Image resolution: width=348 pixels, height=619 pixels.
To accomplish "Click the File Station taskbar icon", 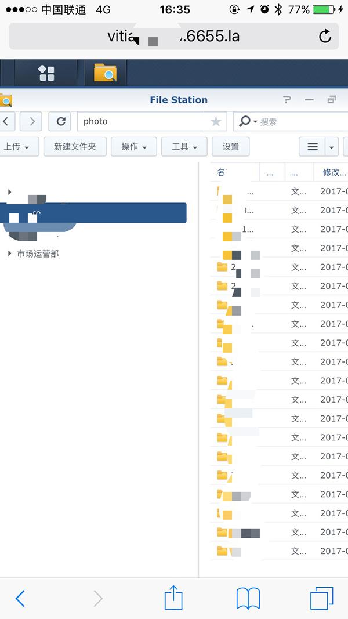I will click(105, 73).
